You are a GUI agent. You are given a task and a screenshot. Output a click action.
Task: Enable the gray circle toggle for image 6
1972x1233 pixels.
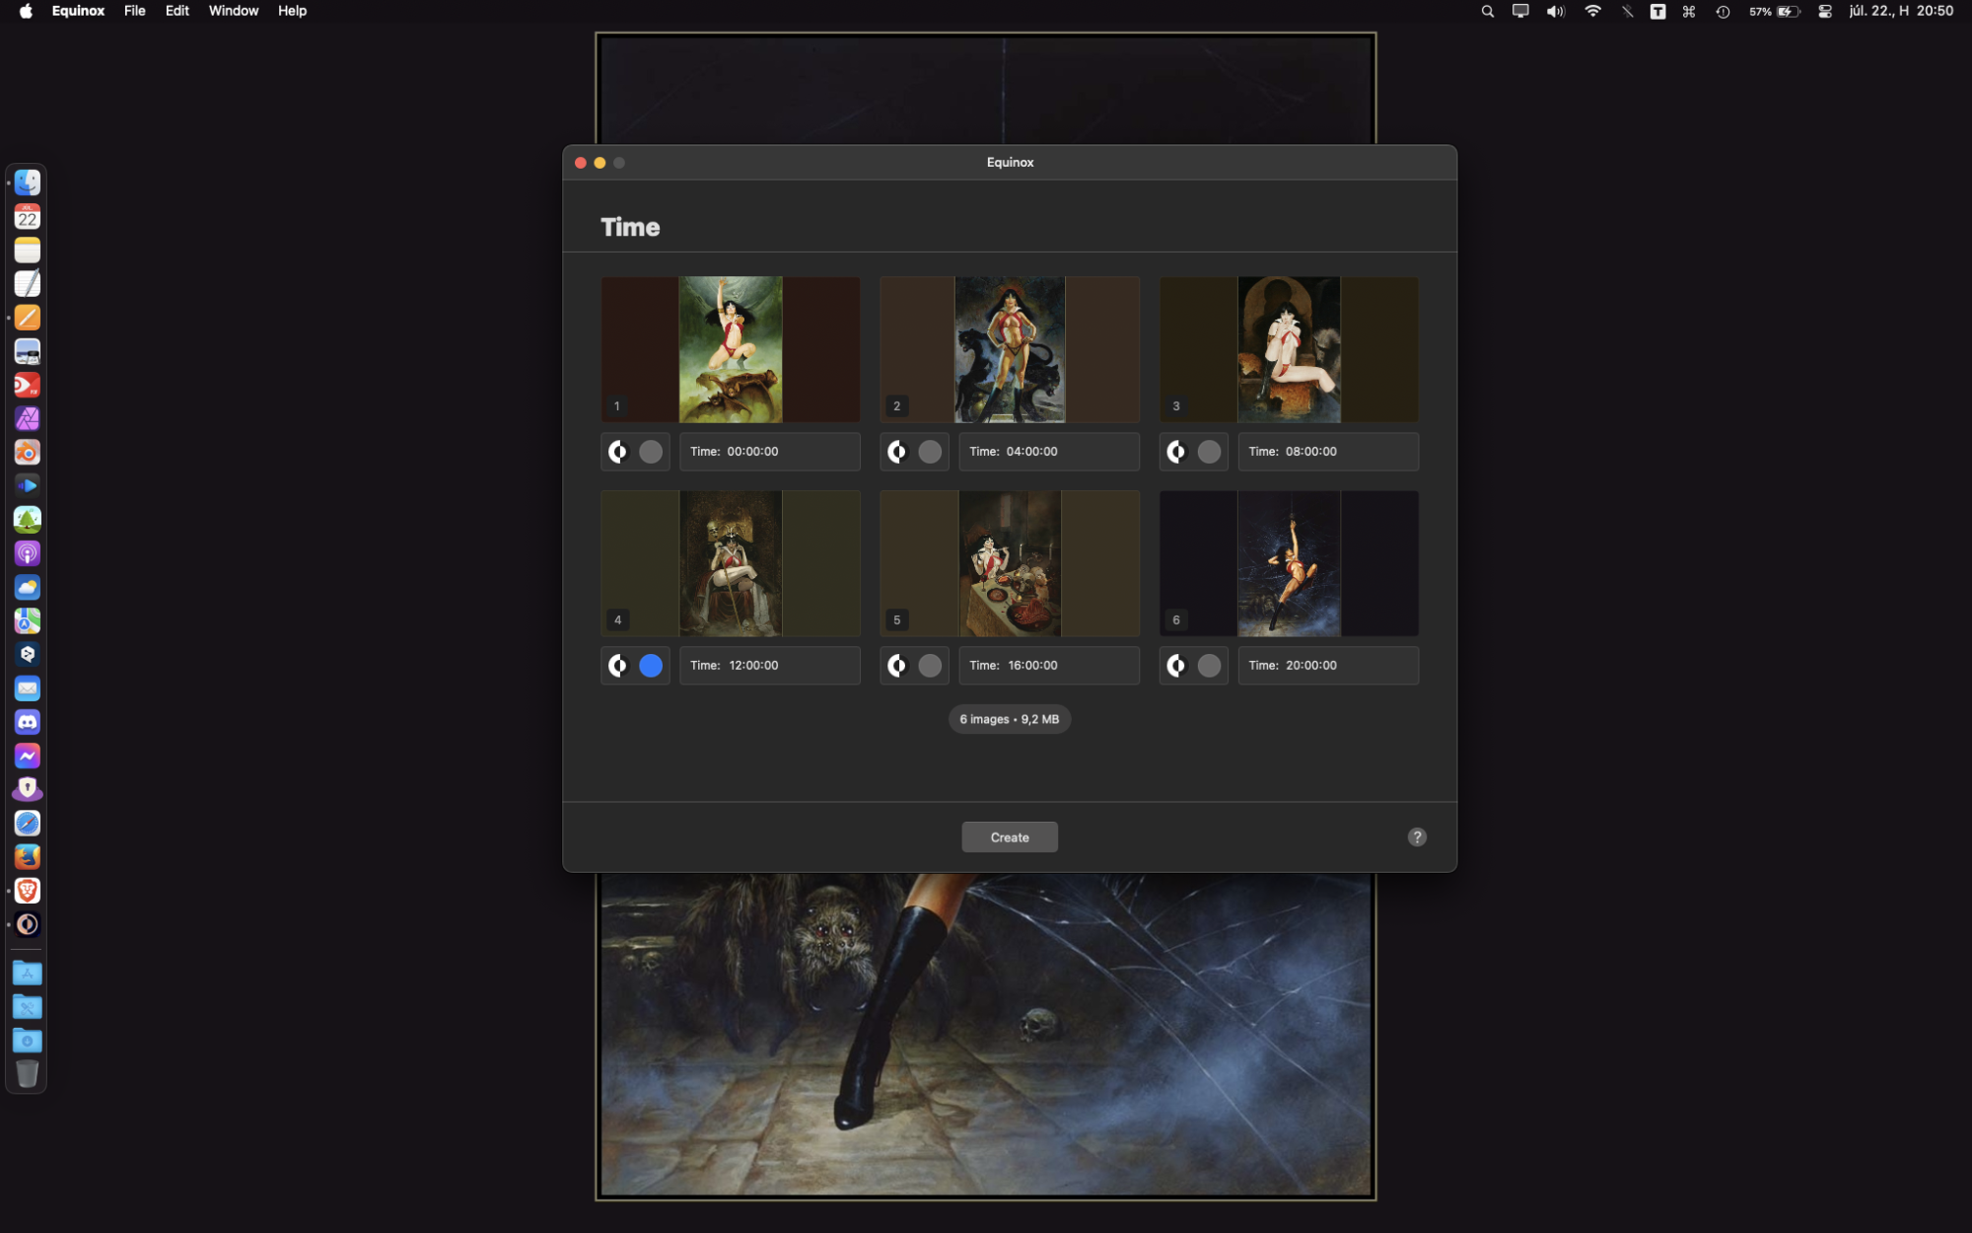(1209, 666)
